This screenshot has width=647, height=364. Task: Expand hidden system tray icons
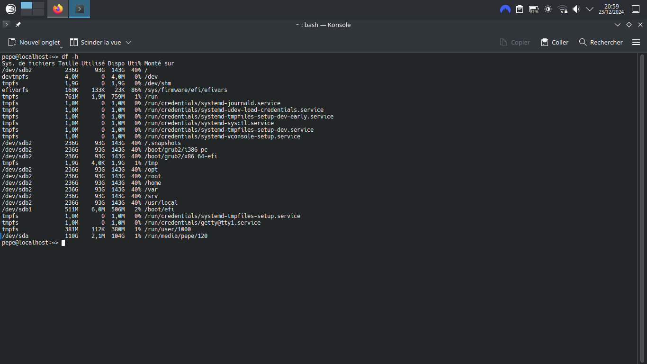click(x=590, y=9)
